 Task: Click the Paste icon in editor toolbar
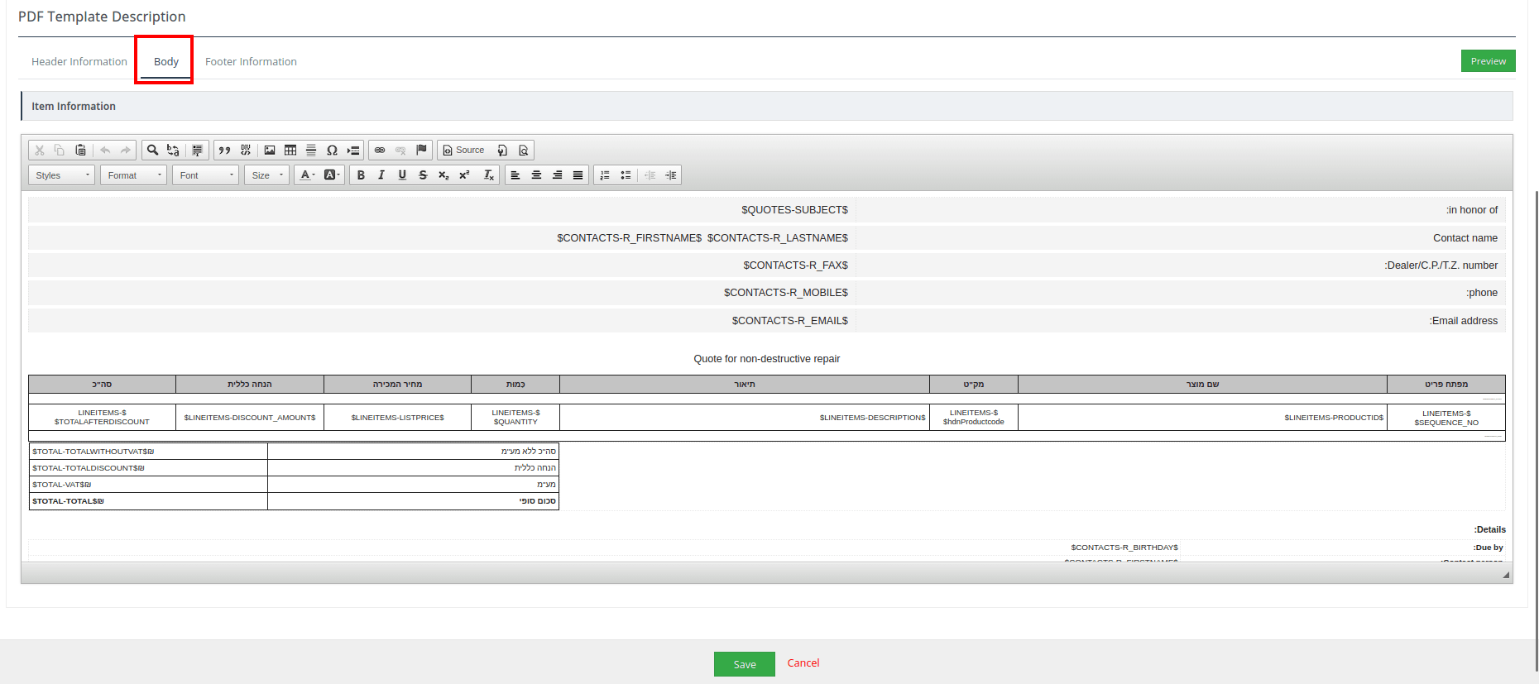pos(80,150)
